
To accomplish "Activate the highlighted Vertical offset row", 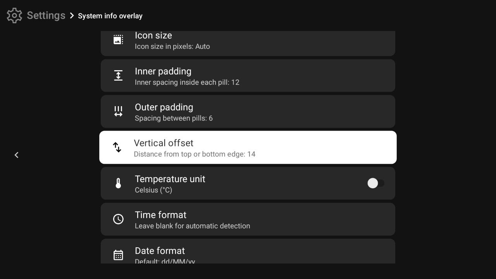I will (x=248, y=147).
